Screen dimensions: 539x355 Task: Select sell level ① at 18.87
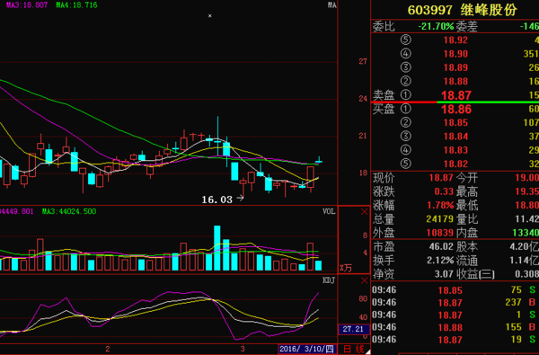(455, 95)
